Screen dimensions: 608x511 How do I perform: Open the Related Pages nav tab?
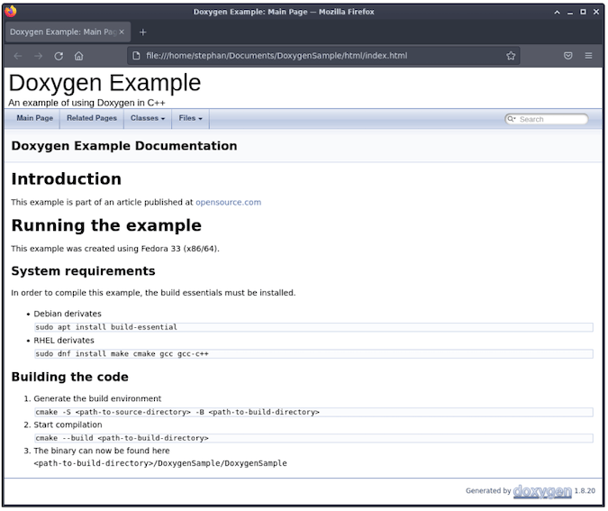(x=91, y=118)
